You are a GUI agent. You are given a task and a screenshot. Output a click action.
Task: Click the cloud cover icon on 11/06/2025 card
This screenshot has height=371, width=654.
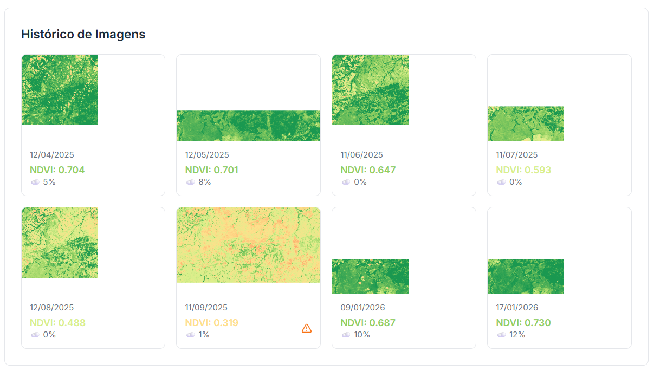346,183
